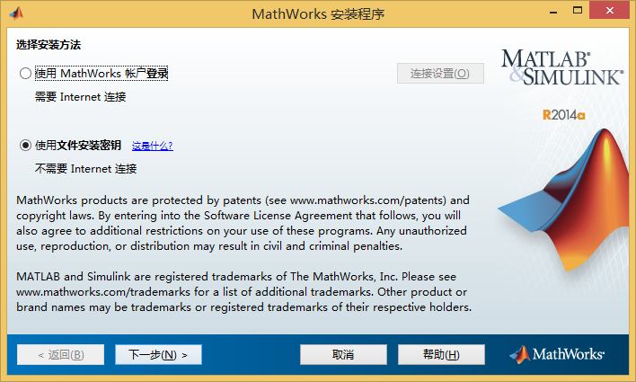Click the MATLAB icon in title bar
The height and width of the screenshot is (382, 636).
[17, 13]
